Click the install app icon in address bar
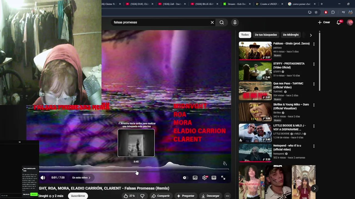This screenshot has width=355, height=199. (310, 12)
